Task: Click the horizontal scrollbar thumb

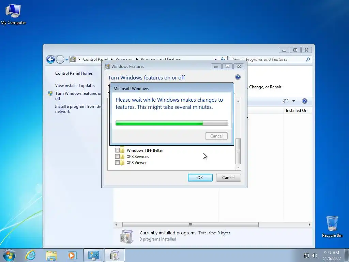Action: 191,224
